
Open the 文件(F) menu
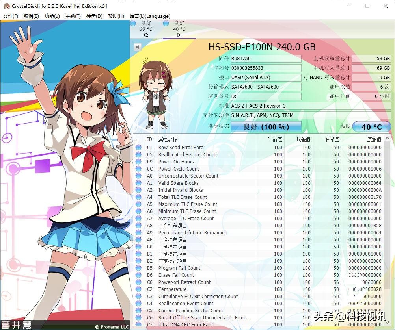click(11, 16)
